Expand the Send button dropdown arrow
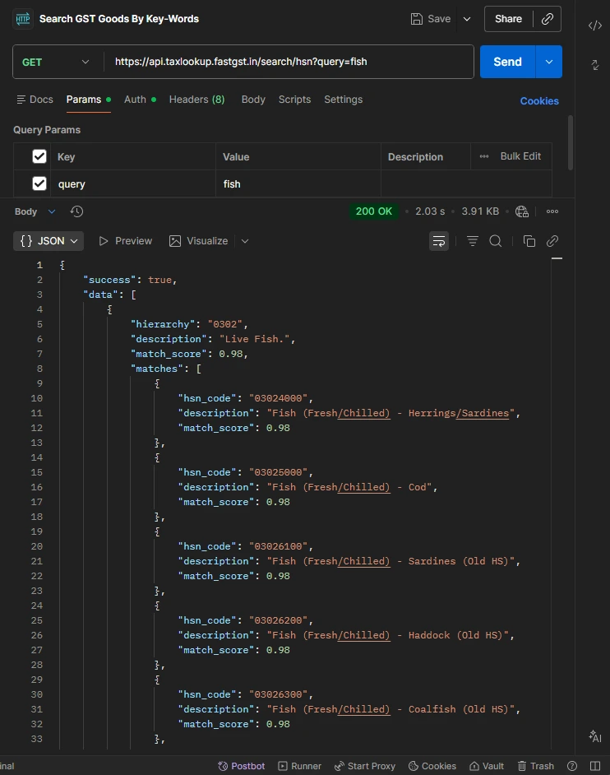The image size is (610, 775). pos(548,62)
